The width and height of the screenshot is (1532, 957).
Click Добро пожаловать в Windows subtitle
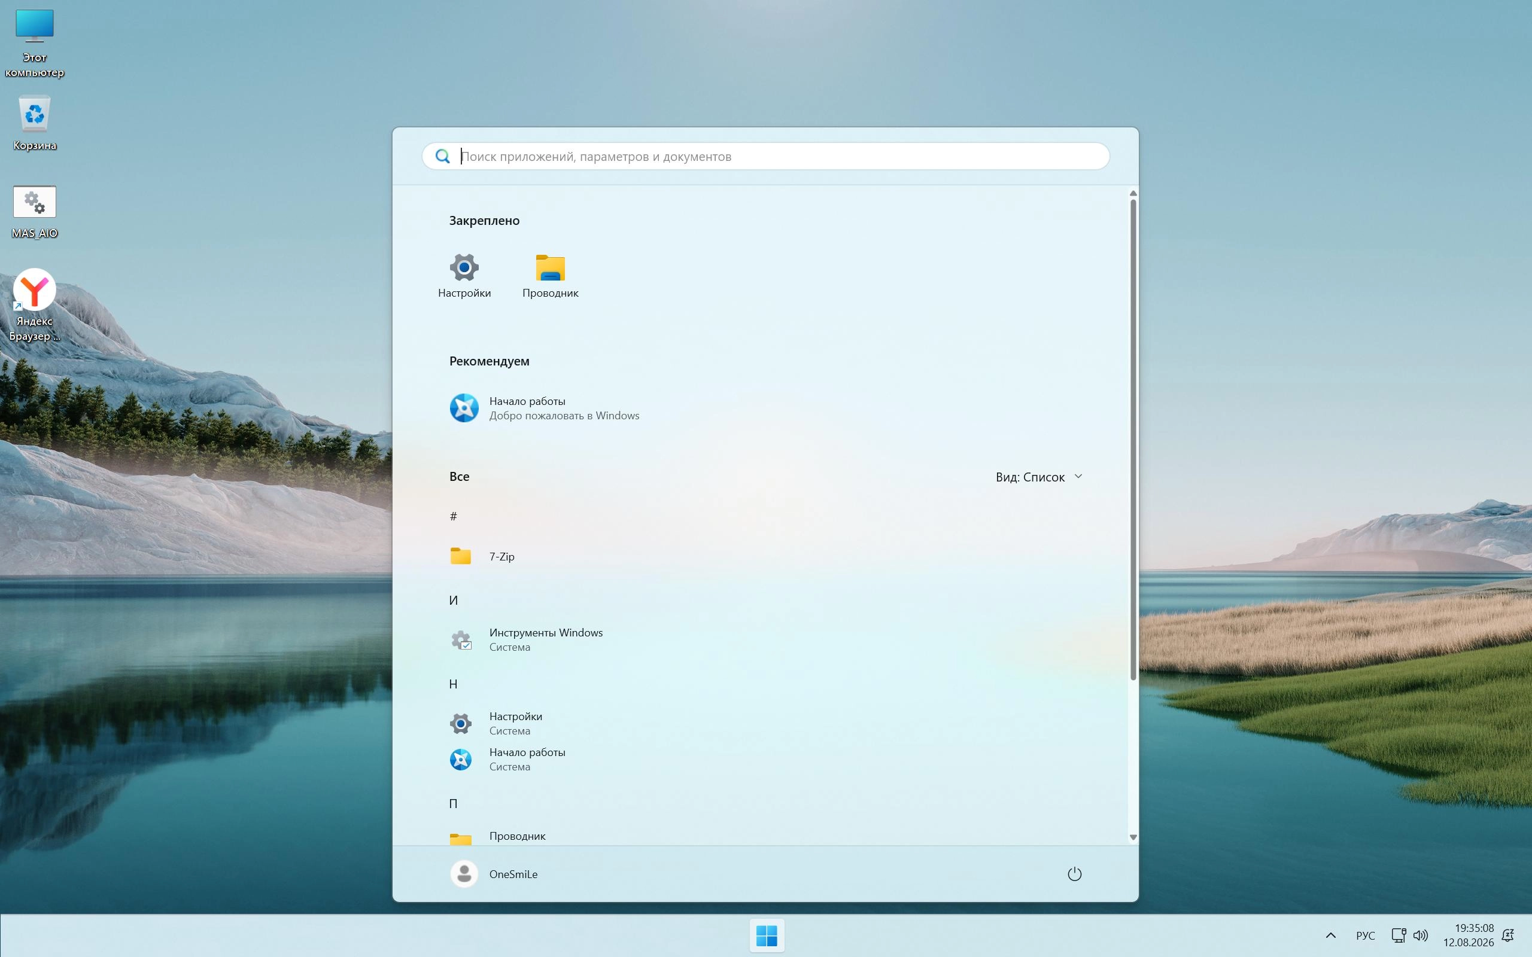(x=564, y=416)
